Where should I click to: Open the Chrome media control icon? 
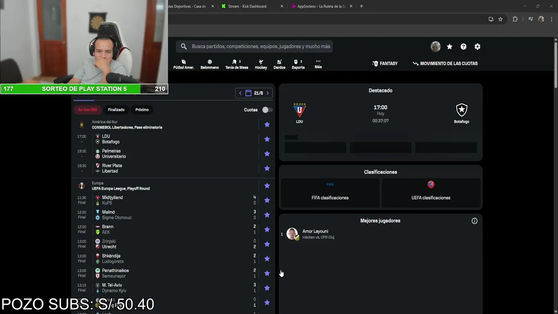[531, 19]
